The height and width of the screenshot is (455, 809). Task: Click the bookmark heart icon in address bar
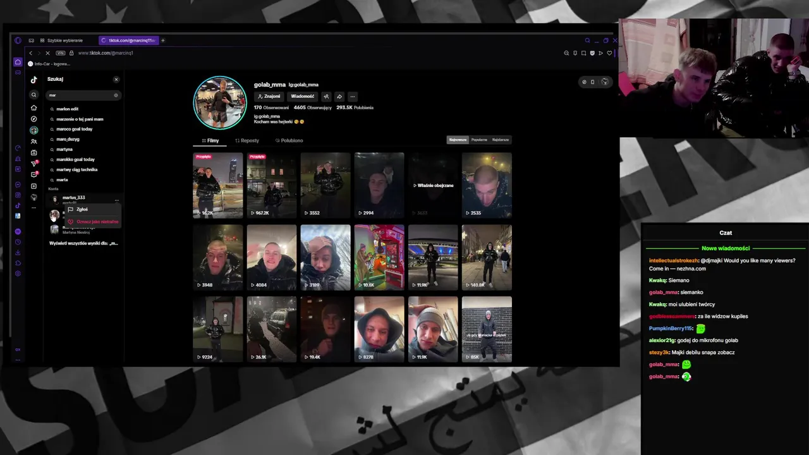pos(609,53)
